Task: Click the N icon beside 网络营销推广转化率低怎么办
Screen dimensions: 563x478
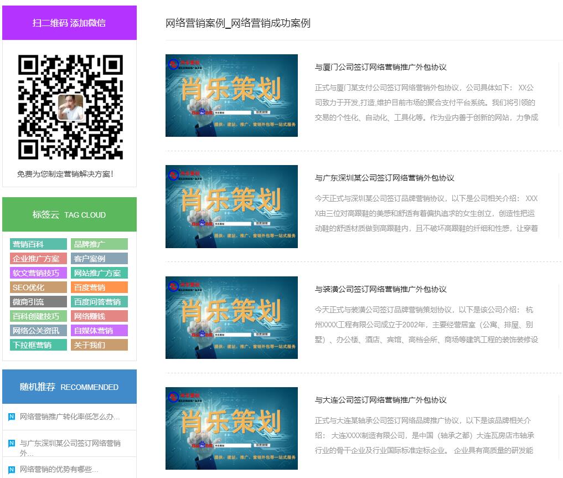Action: coord(12,417)
